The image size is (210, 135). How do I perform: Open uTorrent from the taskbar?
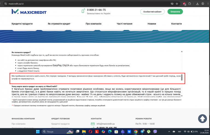point(149,132)
